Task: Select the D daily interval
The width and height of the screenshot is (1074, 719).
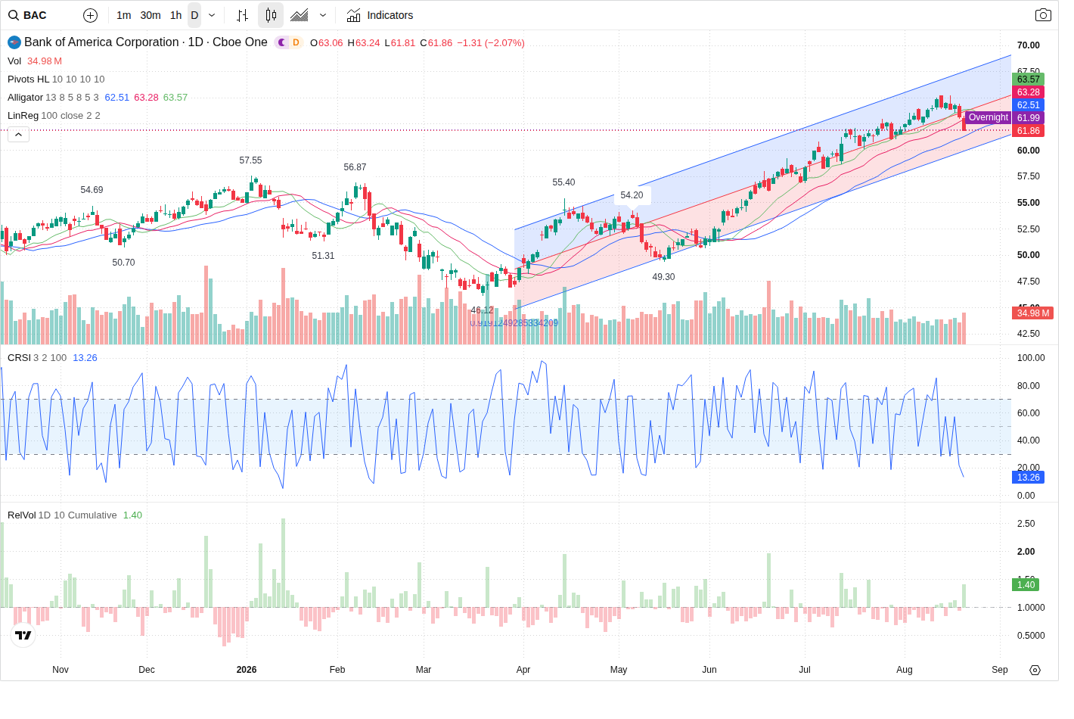Action: click(x=194, y=15)
